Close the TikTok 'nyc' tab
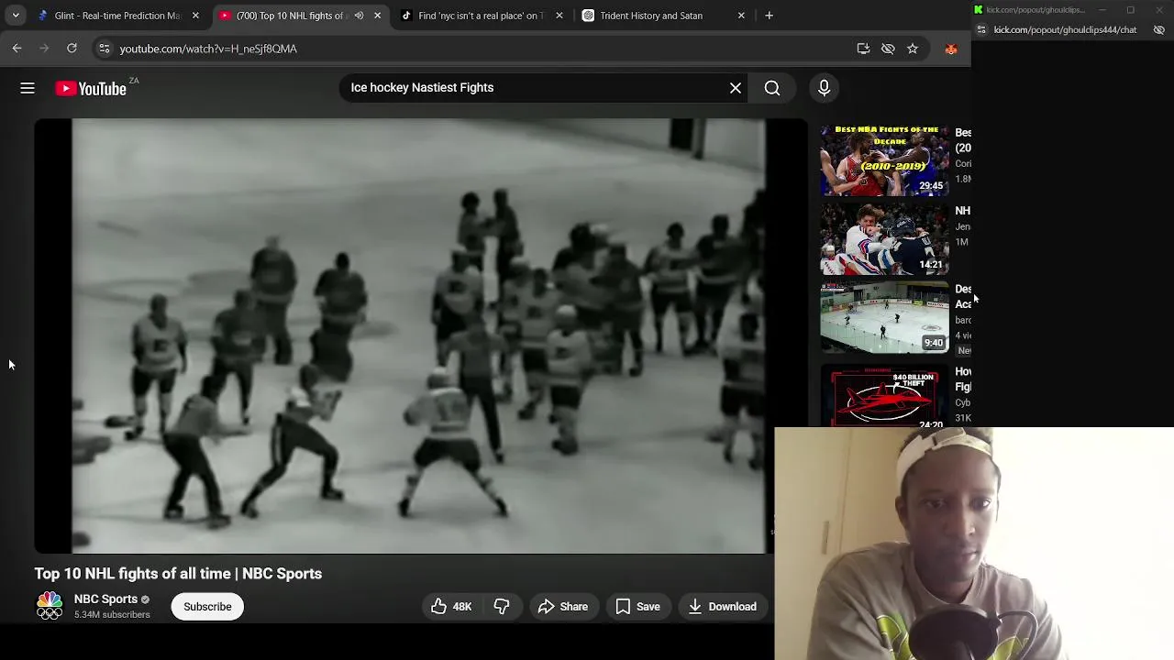 coord(559,16)
